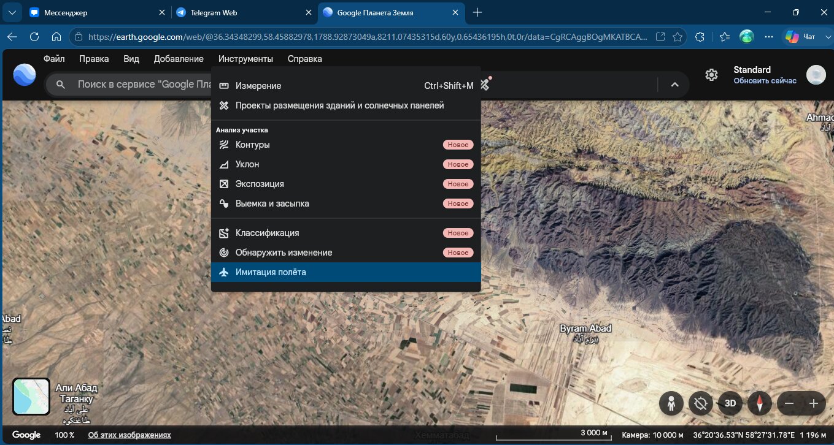
Task: Open the Copilot Чат button
Action: click(801, 37)
